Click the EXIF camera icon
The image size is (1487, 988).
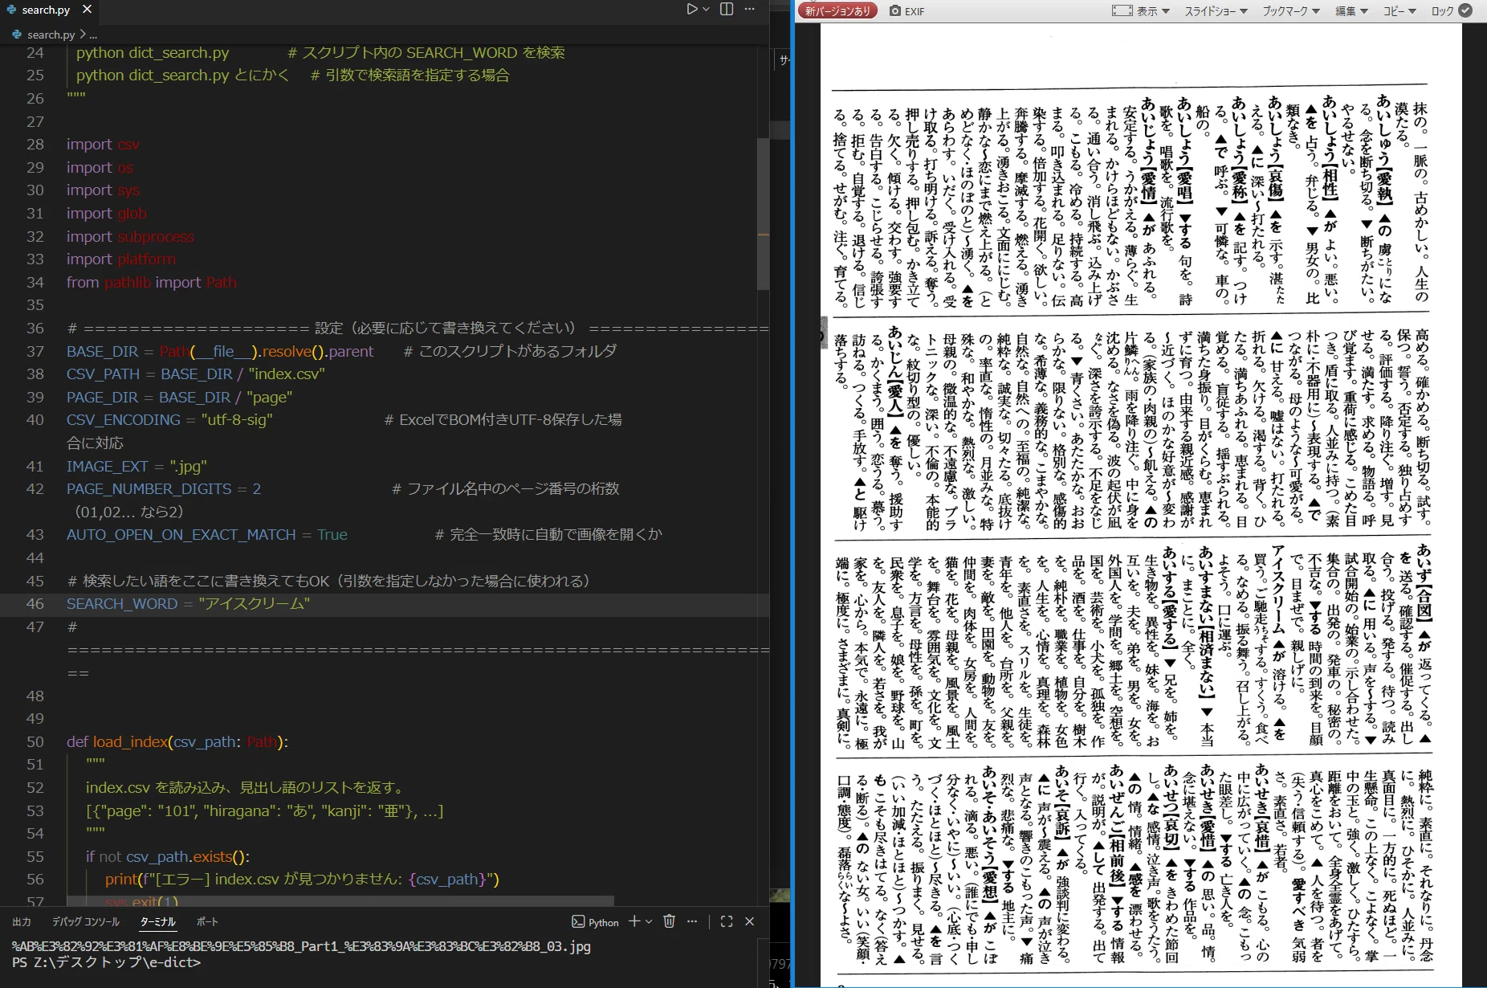pos(895,11)
